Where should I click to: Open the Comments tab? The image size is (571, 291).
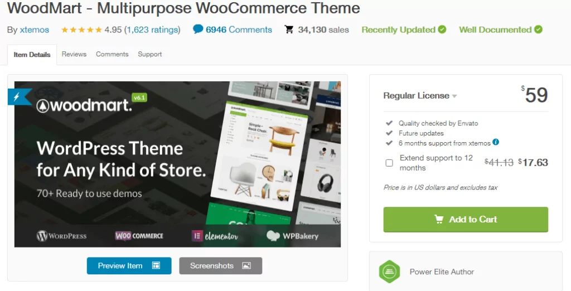tap(112, 54)
